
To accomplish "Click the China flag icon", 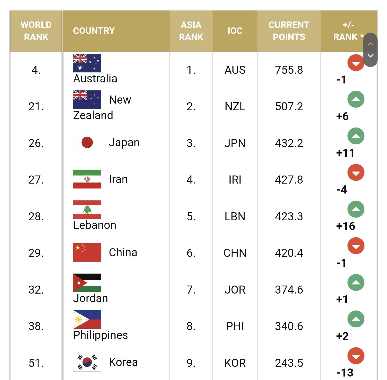I will pos(87,252).
